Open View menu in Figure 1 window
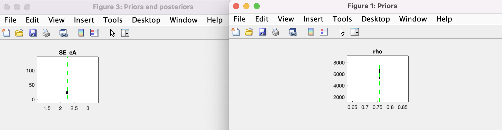Screen dimensions: 502x130 click(x=286, y=19)
